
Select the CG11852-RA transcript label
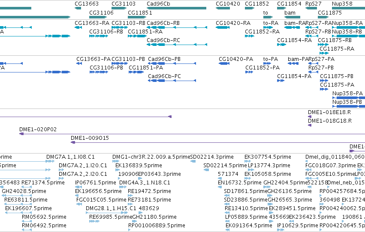click(262, 32)
